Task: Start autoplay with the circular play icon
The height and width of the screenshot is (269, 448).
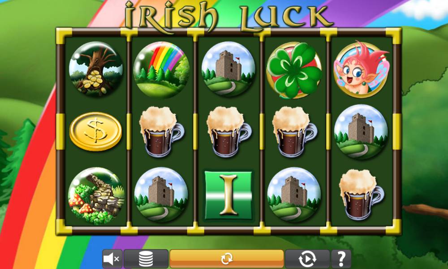Action: 307,259
